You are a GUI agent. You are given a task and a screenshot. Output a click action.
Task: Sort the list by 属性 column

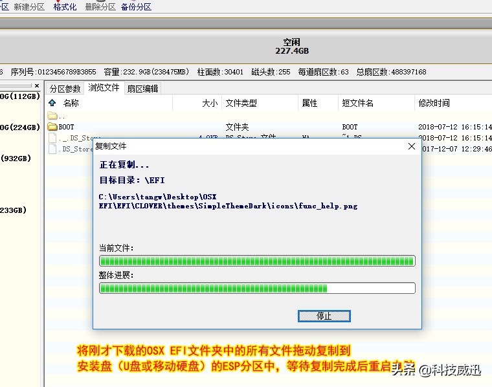point(309,103)
